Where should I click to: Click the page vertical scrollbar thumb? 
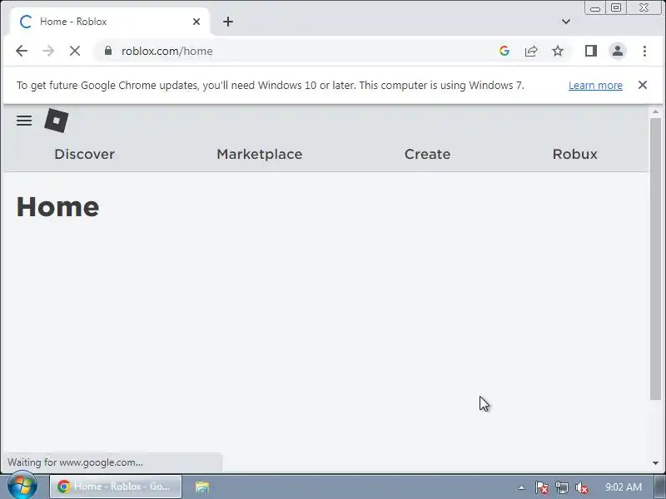pos(655,259)
